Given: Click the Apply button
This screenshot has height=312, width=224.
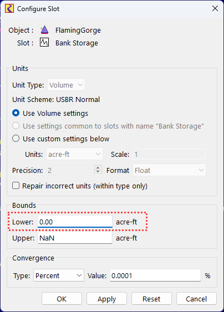Looking at the screenshot, I should click(106, 299).
